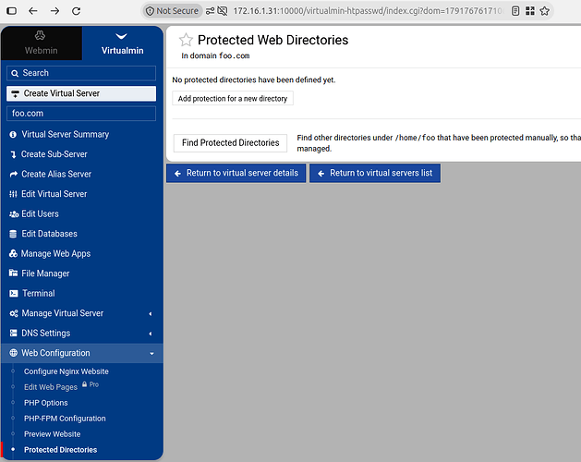
Task: Click the gears icon for Manage Virtual Server
Action: click(14, 313)
